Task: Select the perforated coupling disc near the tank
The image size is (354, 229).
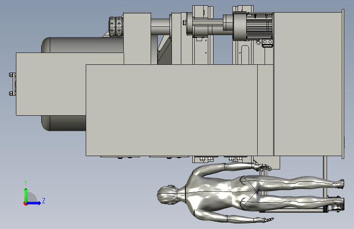Action: point(116,26)
